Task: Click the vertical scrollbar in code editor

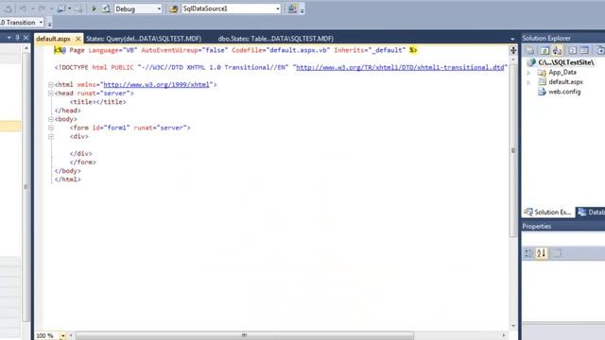Action: (x=513, y=150)
